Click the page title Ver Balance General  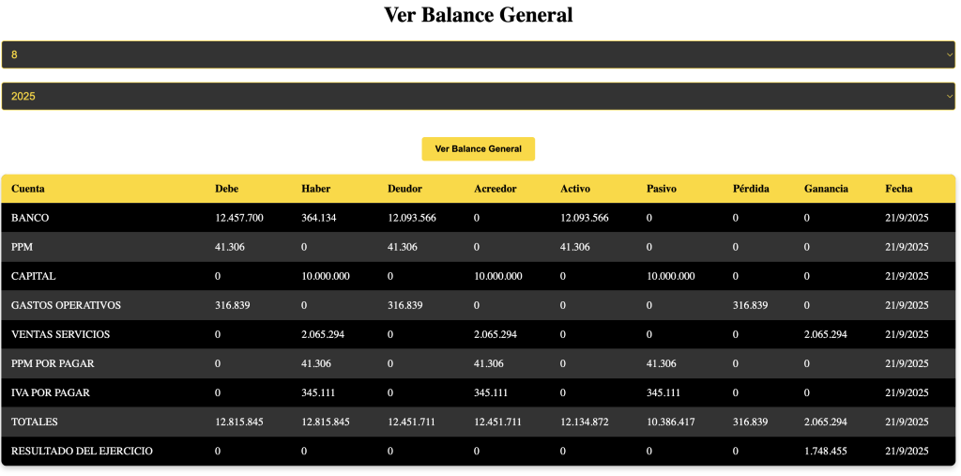(x=479, y=15)
